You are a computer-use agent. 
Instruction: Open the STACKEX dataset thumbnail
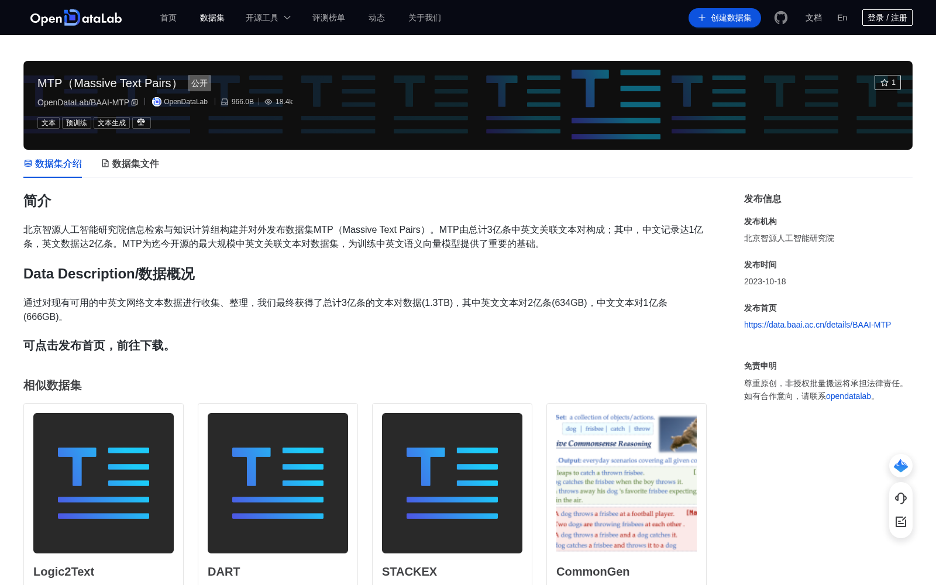452,483
